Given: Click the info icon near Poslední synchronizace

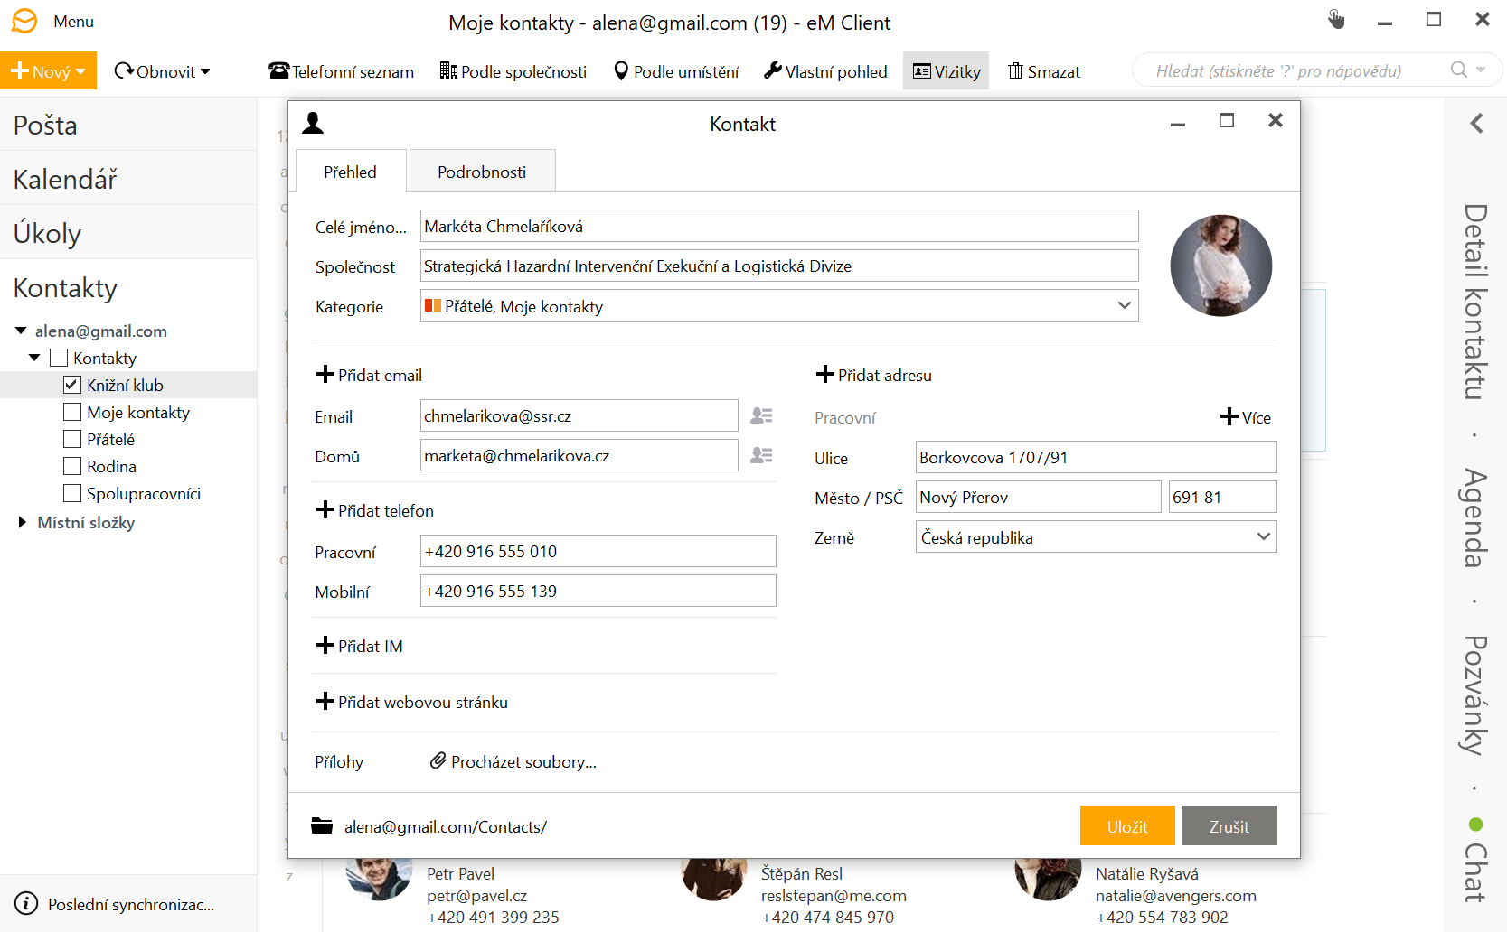Looking at the screenshot, I should coord(25,903).
